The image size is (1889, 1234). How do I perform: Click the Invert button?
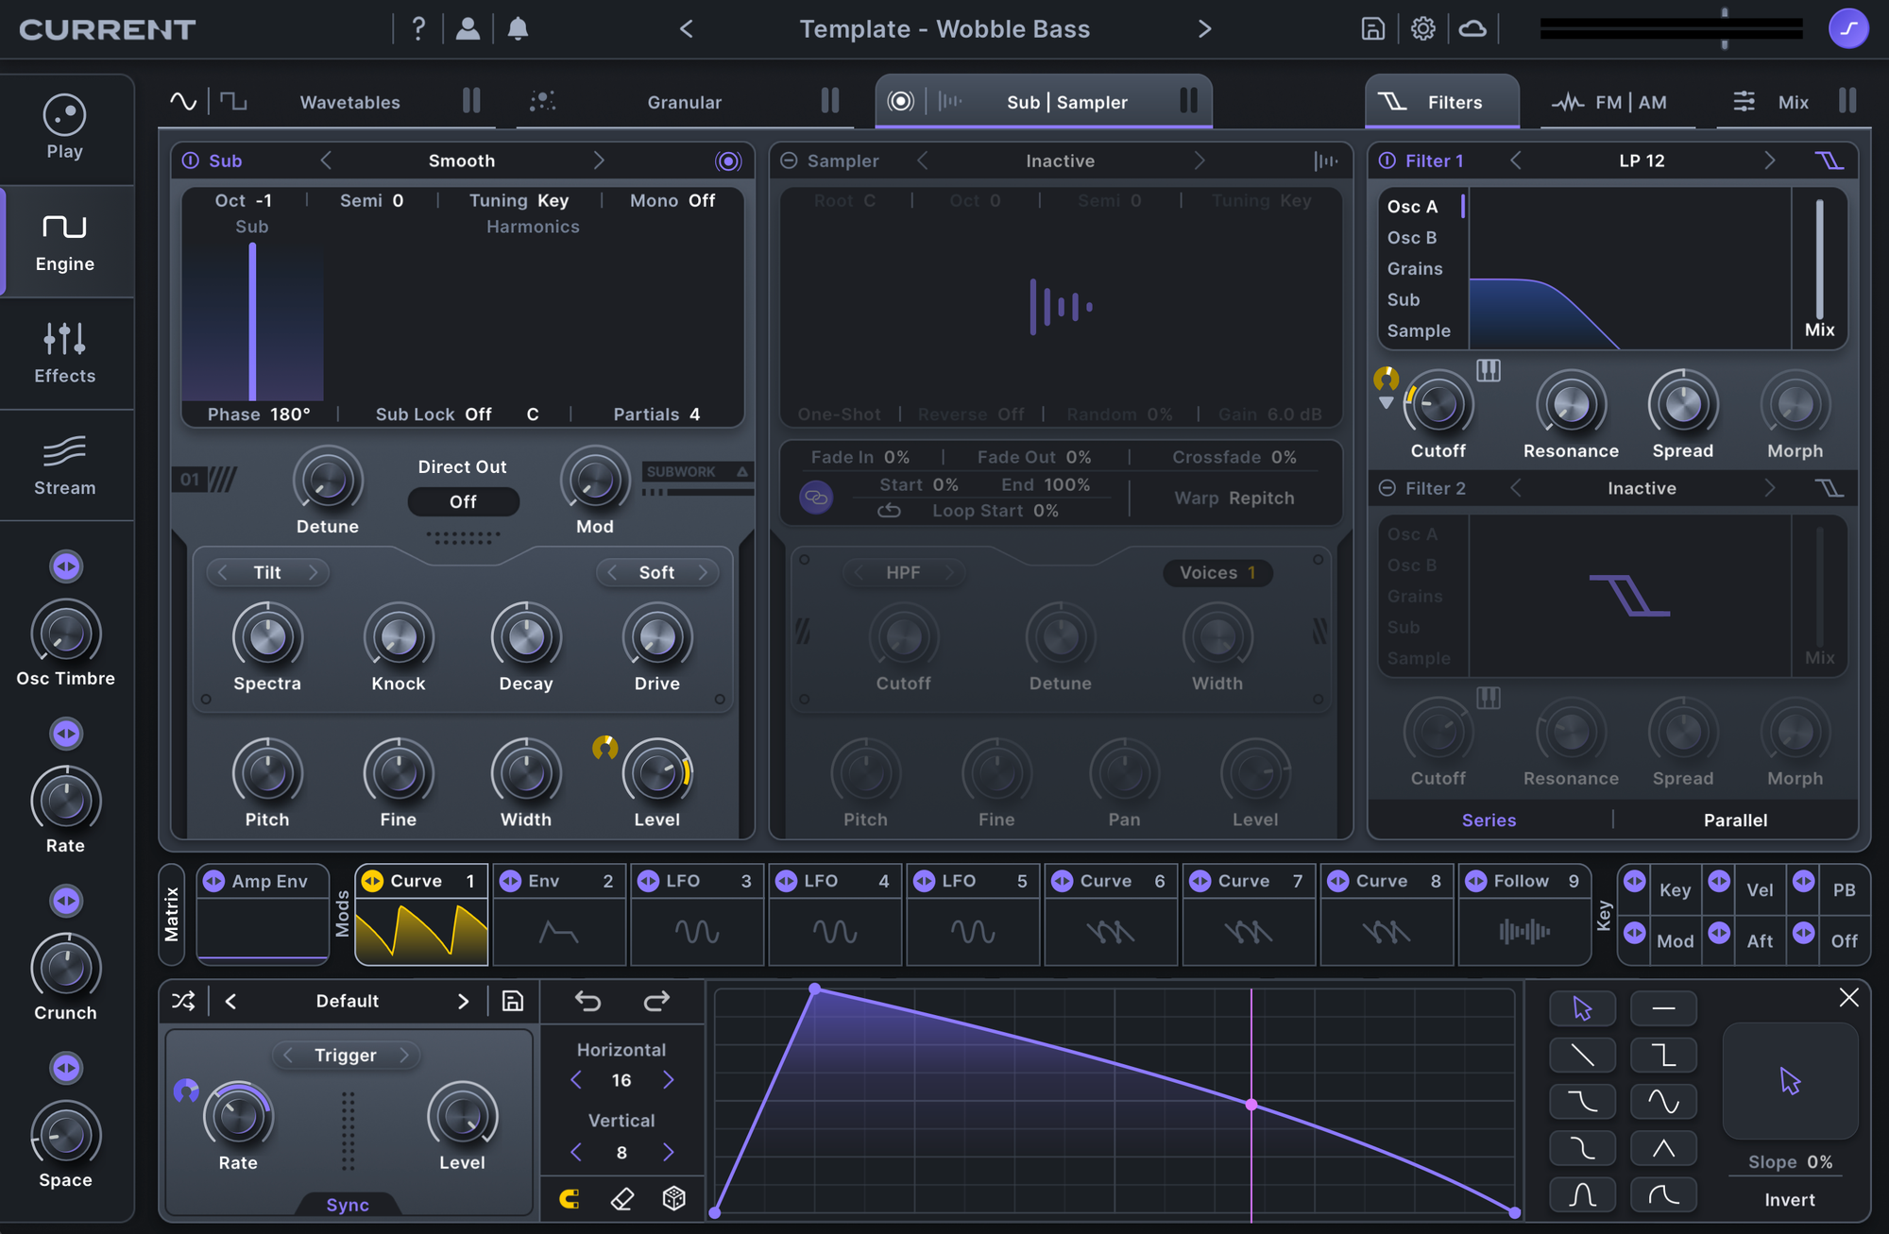1789,1199
